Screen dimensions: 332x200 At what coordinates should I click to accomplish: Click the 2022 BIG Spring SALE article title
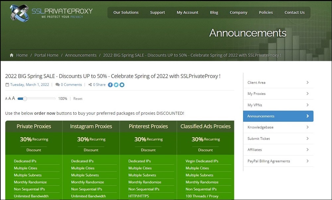click(113, 76)
